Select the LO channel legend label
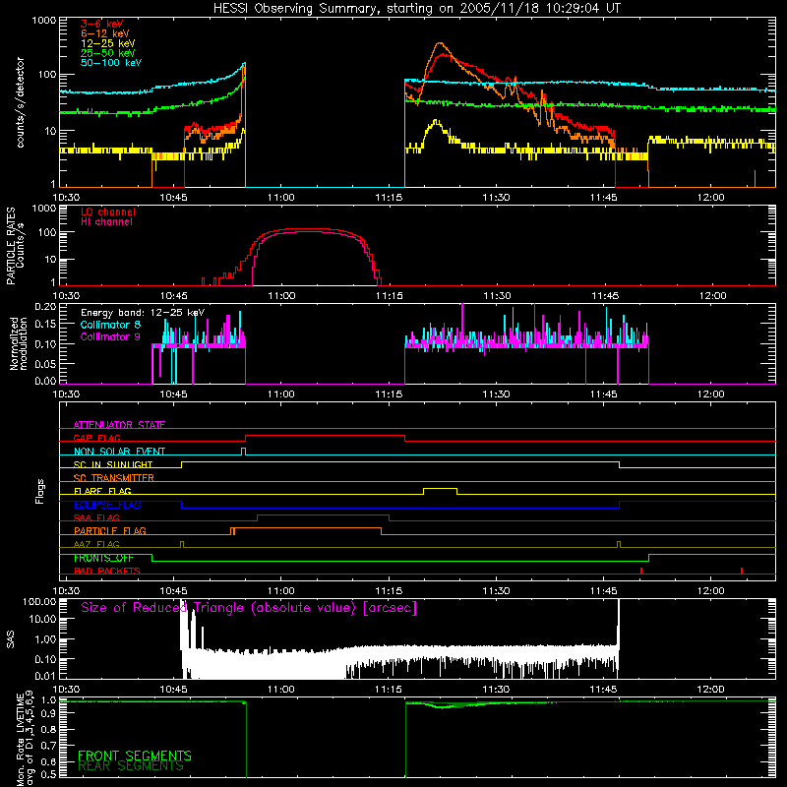Screen dimensions: 787x787 tap(108, 212)
